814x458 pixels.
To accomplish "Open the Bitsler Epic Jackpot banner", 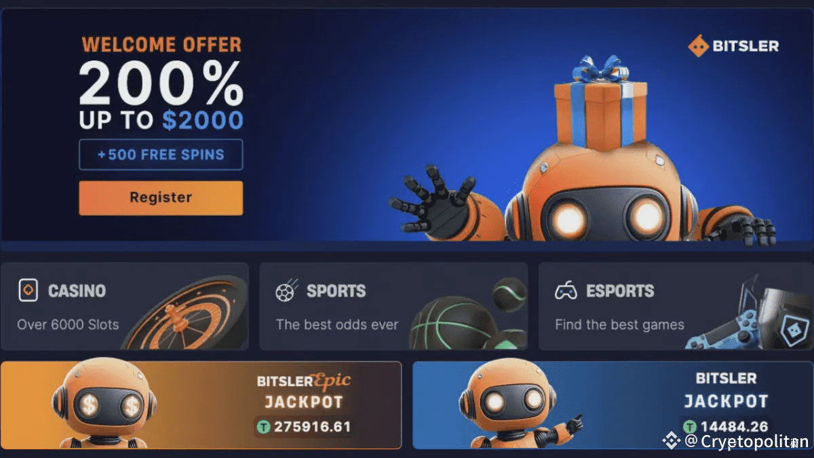I will 201,405.
